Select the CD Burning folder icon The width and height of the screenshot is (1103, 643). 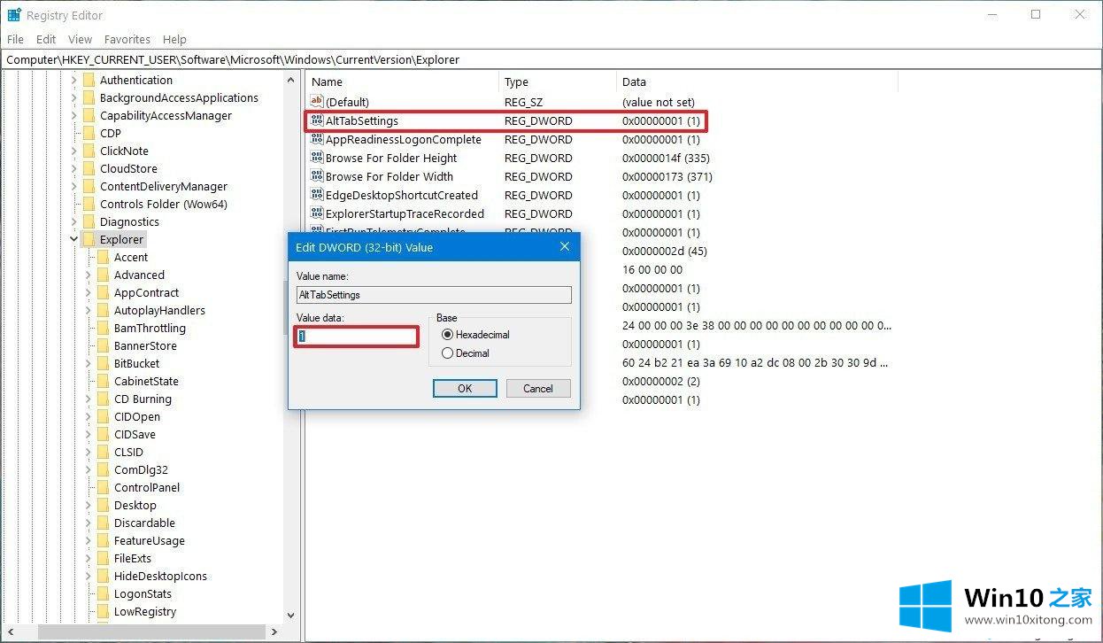103,399
